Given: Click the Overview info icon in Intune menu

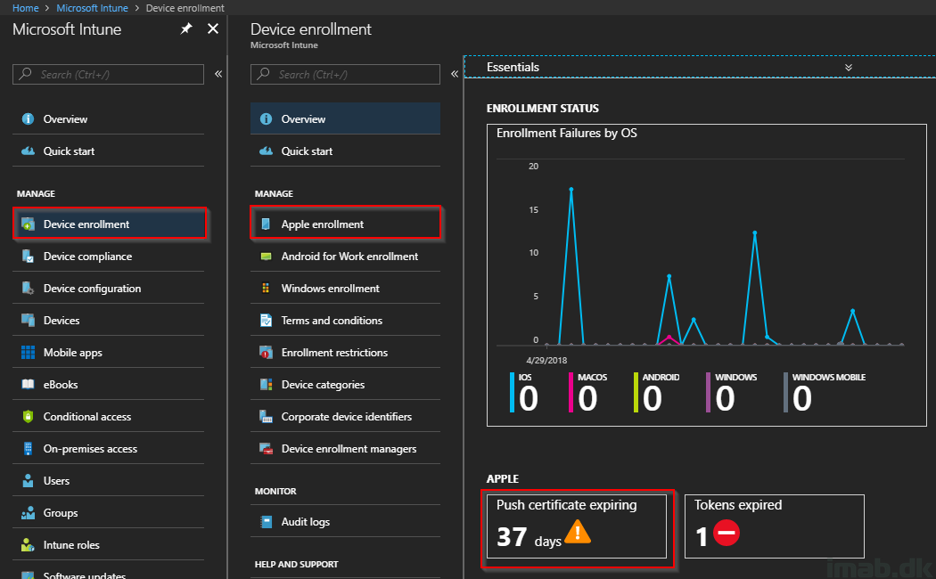Looking at the screenshot, I should point(28,118).
